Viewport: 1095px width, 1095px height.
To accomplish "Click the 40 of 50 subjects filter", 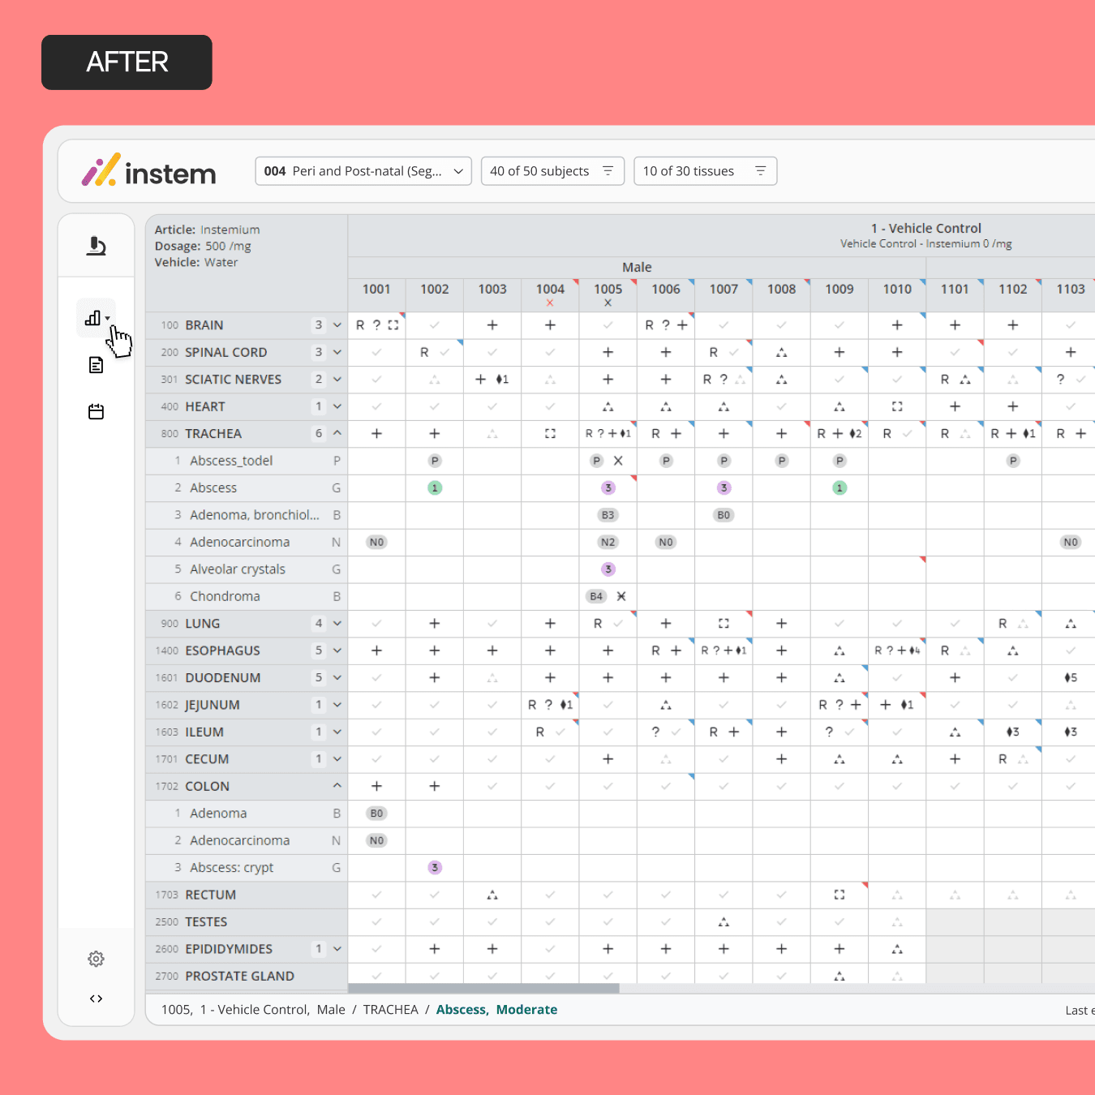I will coord(552,171).
